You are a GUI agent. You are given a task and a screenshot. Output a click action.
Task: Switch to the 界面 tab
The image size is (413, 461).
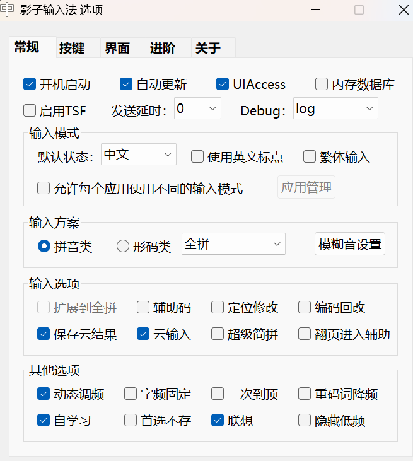tap(123, 48)
